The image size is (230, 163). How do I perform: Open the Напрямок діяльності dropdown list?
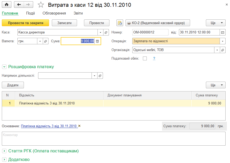point(94,76)
